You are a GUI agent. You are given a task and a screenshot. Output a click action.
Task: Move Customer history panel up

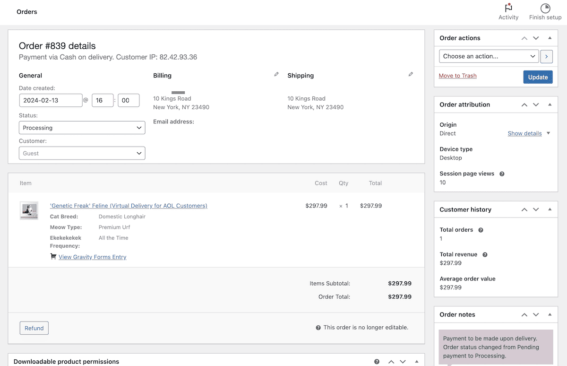coord(524,209)
